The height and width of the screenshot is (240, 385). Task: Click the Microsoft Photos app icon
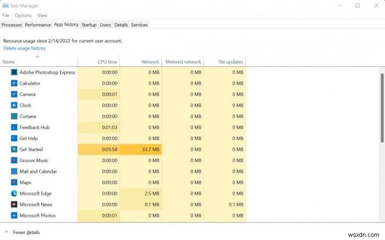click(14, 215)
